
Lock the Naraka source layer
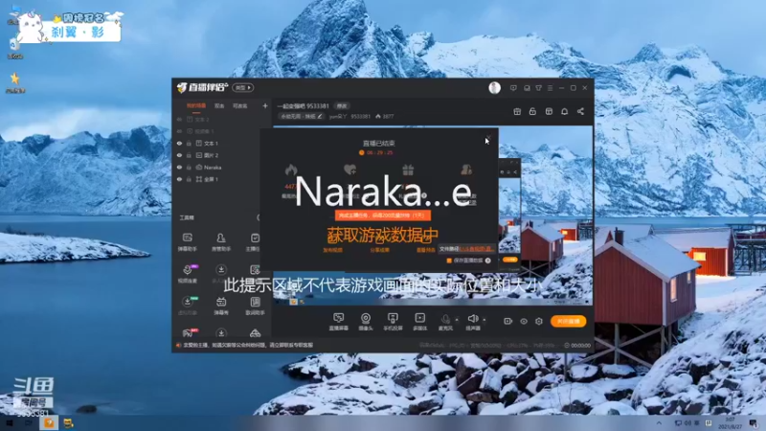pos(189,167)
